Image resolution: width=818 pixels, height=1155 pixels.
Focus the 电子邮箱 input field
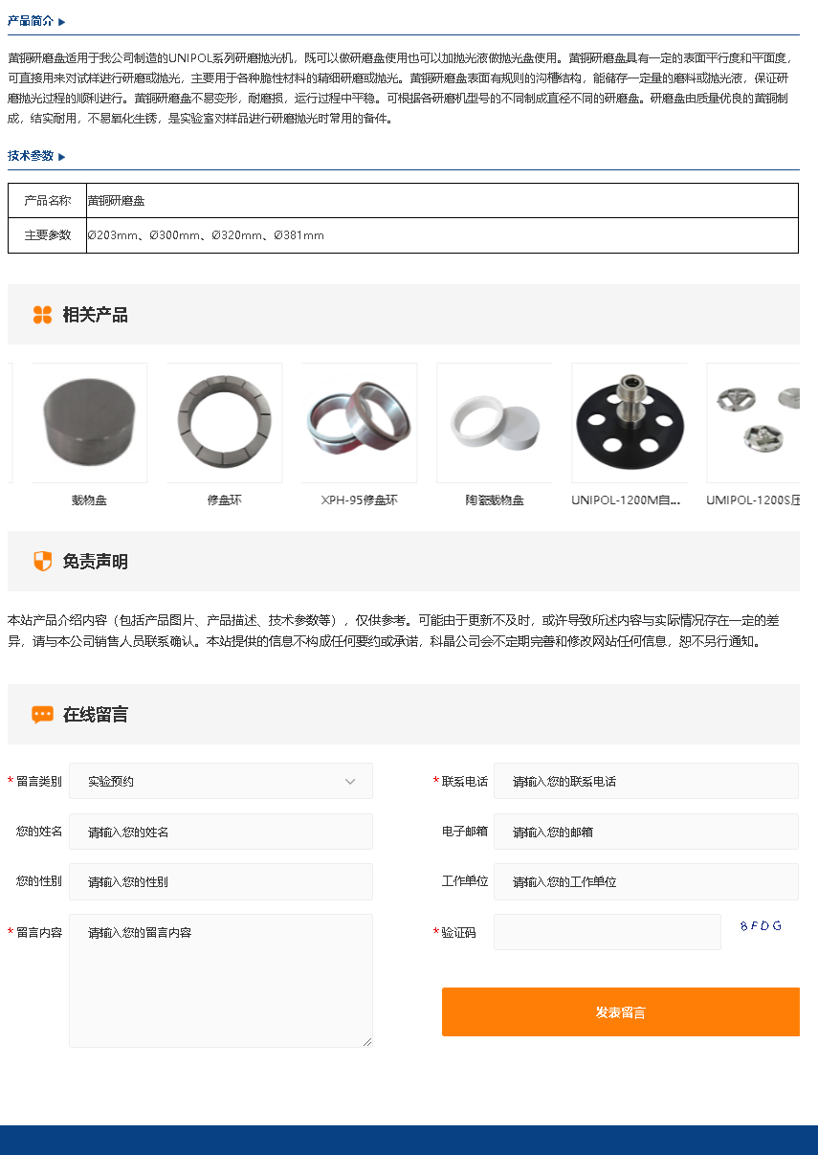[x=646, y=832]
